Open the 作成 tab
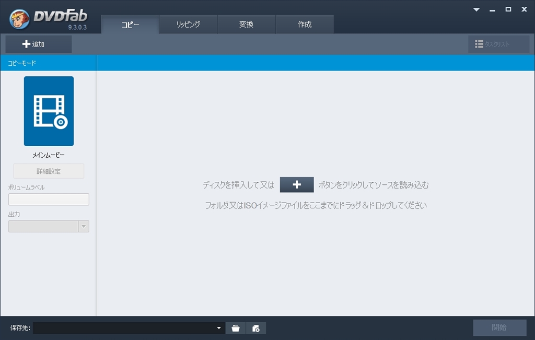Viewport: 535px width, 340px height. pos(305,24)
